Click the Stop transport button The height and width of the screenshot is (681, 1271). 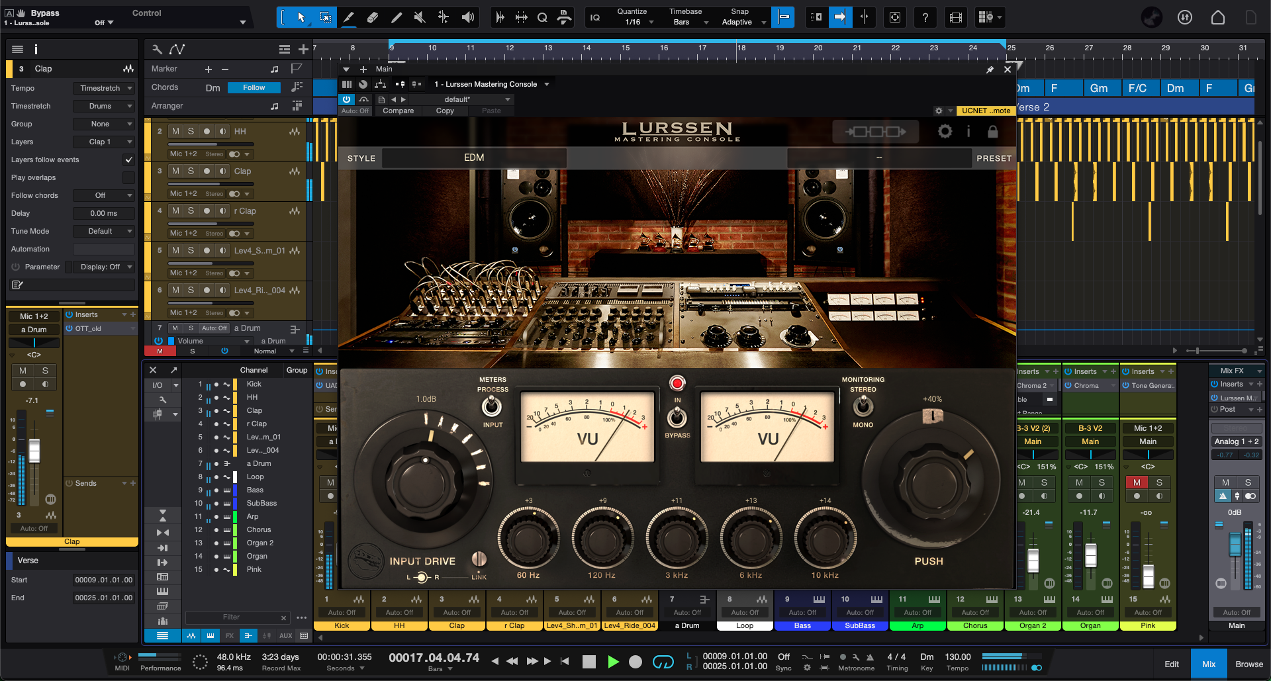tap(588, 661)
